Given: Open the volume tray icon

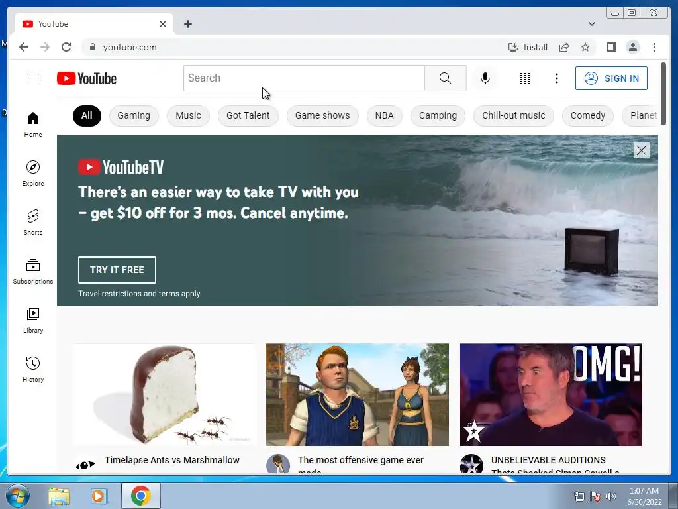Looking at the screenshot, I should click(610, 496).
